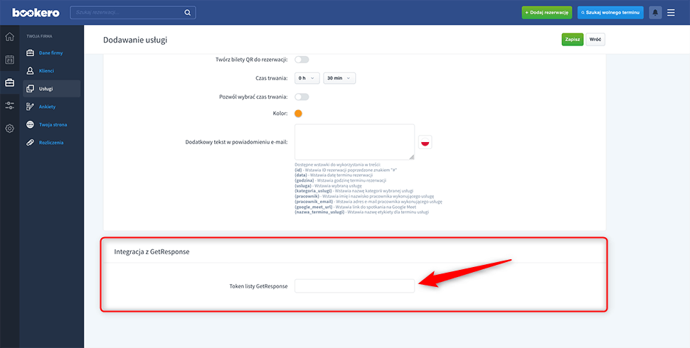Click the Wróć button
Screen dimensions: 690x348
tap(595, 40)
